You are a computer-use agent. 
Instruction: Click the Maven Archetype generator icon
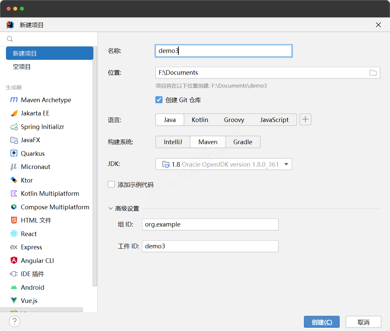point(14,100)
